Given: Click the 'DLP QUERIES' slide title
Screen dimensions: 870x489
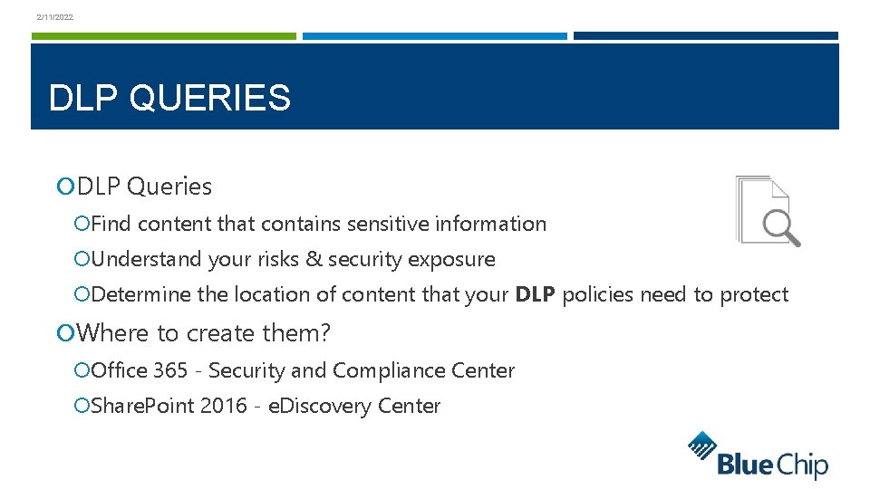Looking at the screenshot, I should 169,98.
